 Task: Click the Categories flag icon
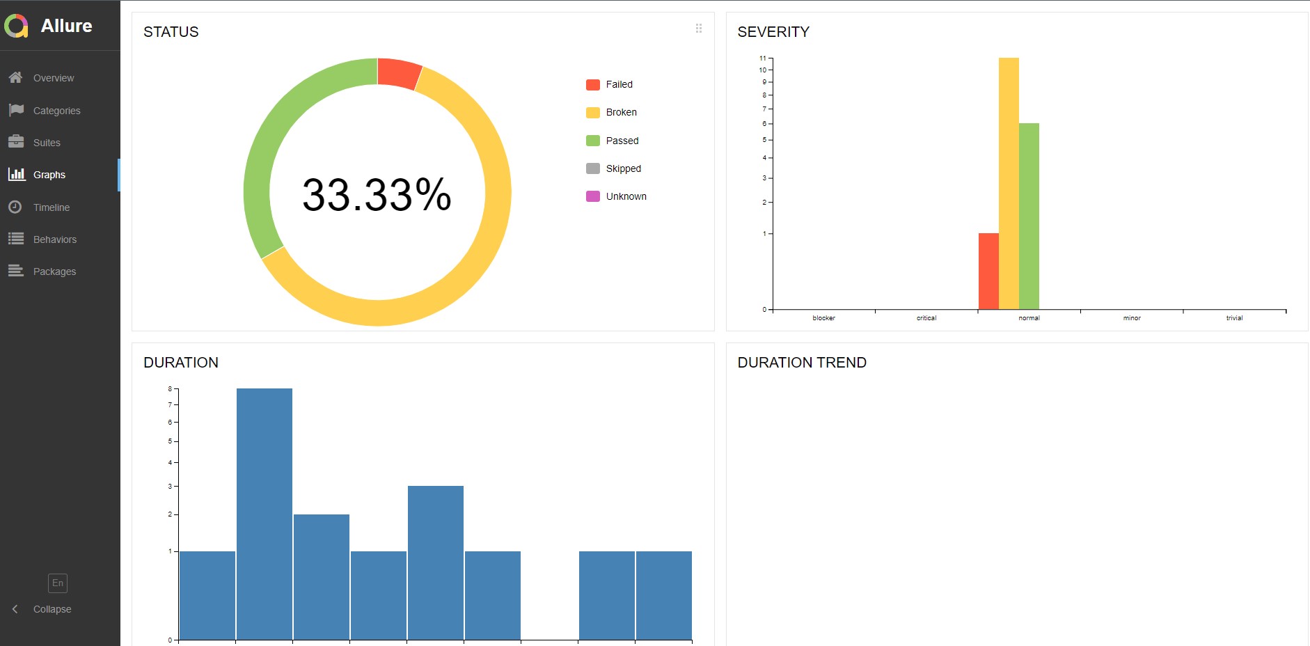(x=15, y=109)
